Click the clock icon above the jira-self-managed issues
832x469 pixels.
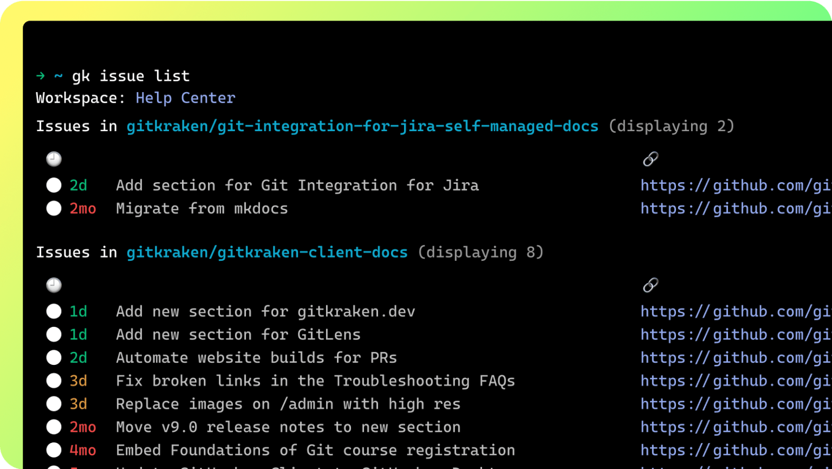[53, 159]
